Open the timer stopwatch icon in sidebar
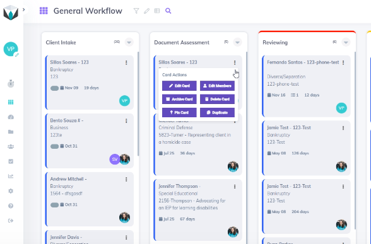This screenshot has width=371, height=244. pyautogui.click(x=11, y=83)
